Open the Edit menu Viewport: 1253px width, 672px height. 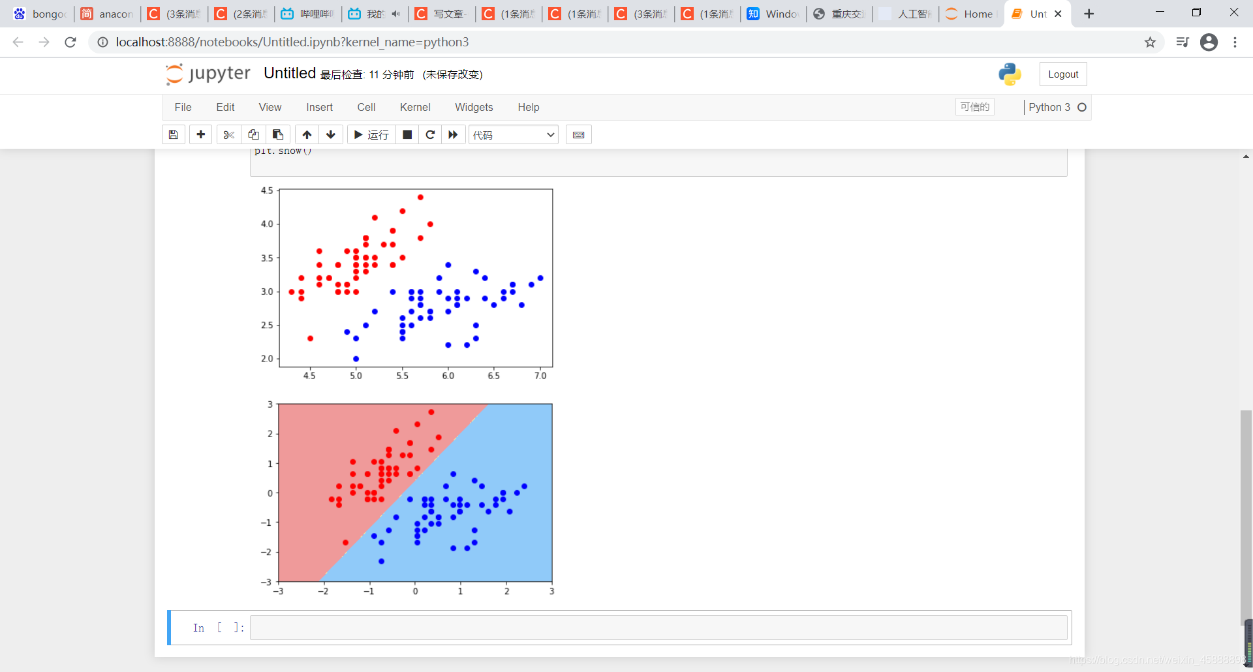click(225, 107)
